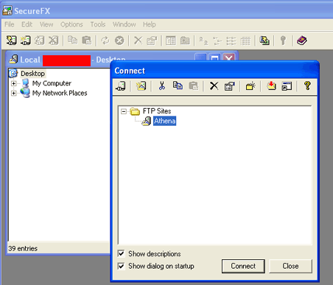The width and height of the screenshot is (333, 285).
Task: Click the Create Shortcut icon in Connect dialog
Action: click(x=287, y=86)
